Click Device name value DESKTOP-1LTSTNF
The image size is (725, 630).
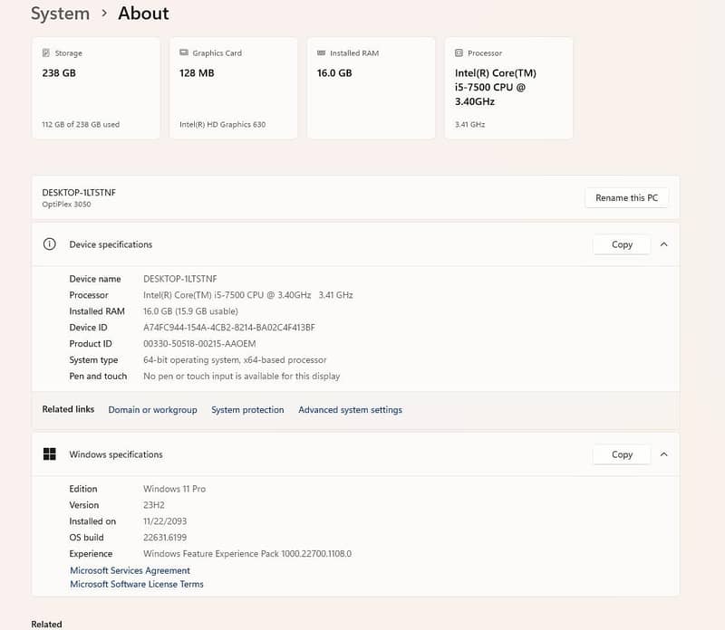click(179, 279)
